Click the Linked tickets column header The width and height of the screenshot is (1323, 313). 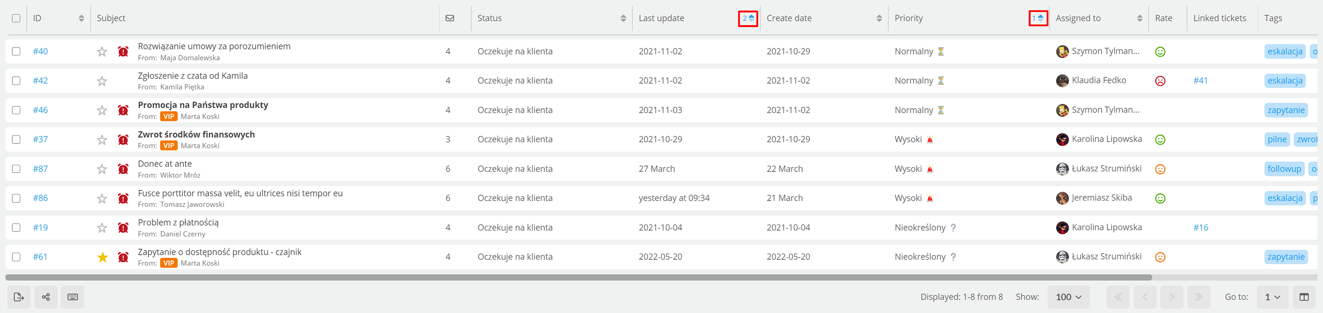tap(1220, 18)
